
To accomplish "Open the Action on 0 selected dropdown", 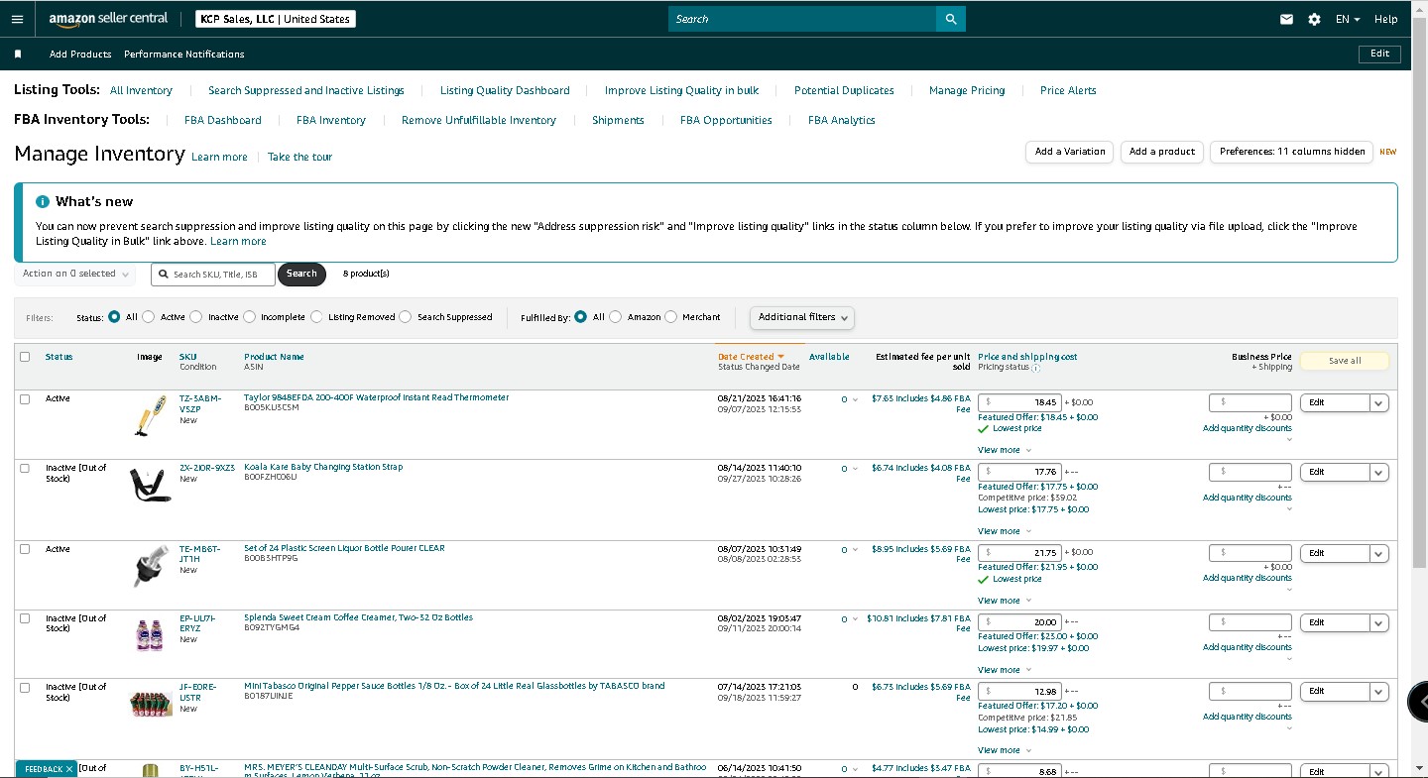I will coord(74,274).
